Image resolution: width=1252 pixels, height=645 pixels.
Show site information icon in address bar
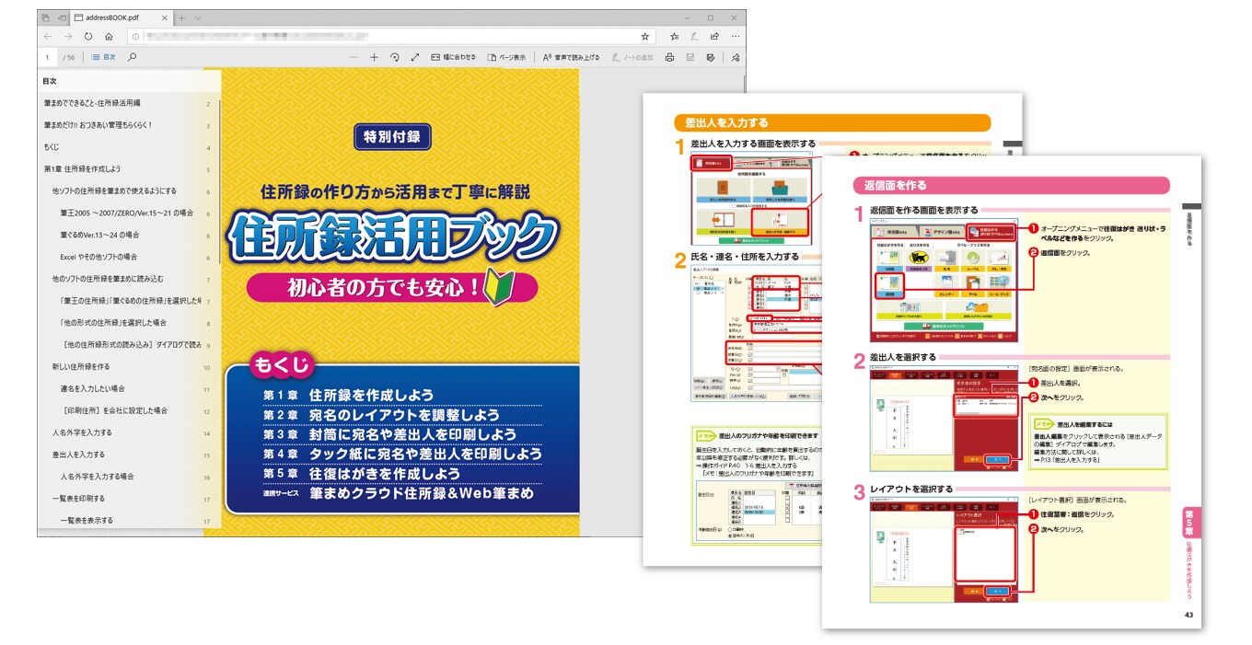tap(135, 37)
